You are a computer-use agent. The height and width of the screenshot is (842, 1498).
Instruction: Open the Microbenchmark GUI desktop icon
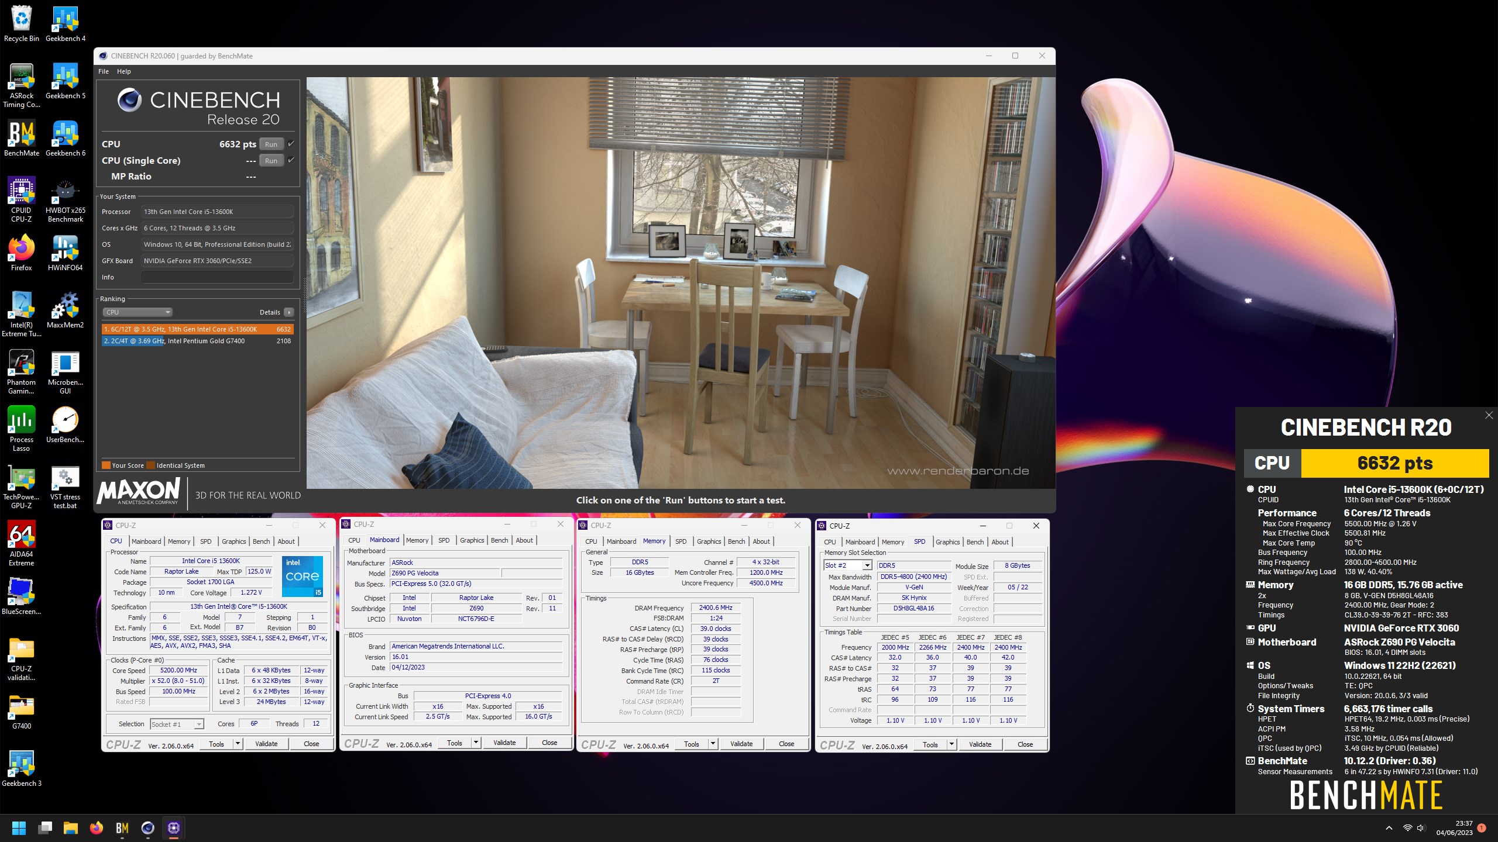tap(66, 372)
